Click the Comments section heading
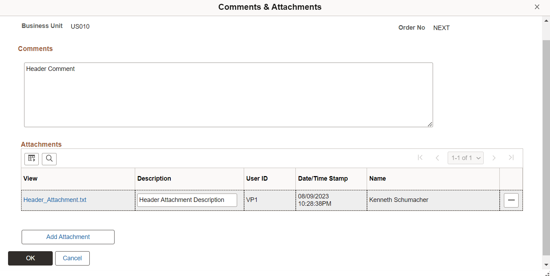550x276 pixels. [x=35, y=49]
